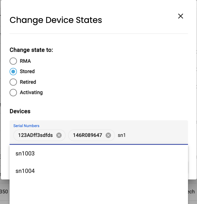
Task: Close the Change Device States dialog
Action: 180,16
